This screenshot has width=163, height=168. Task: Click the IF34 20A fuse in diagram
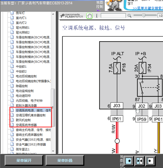coord(143,68)
